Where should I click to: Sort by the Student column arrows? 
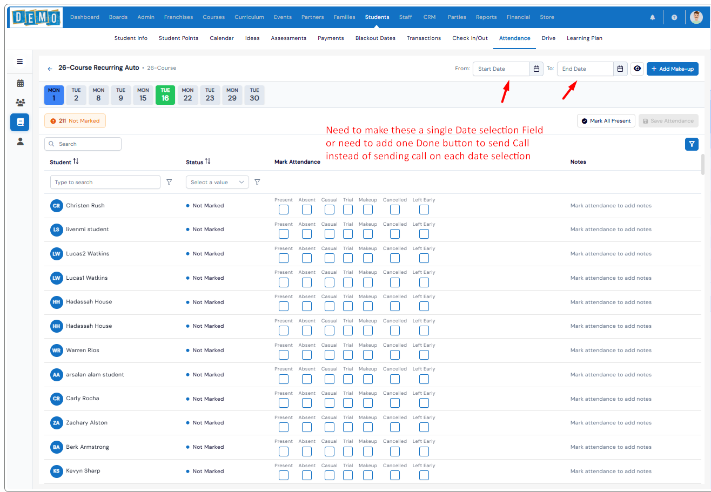click(x=76, y=161)
